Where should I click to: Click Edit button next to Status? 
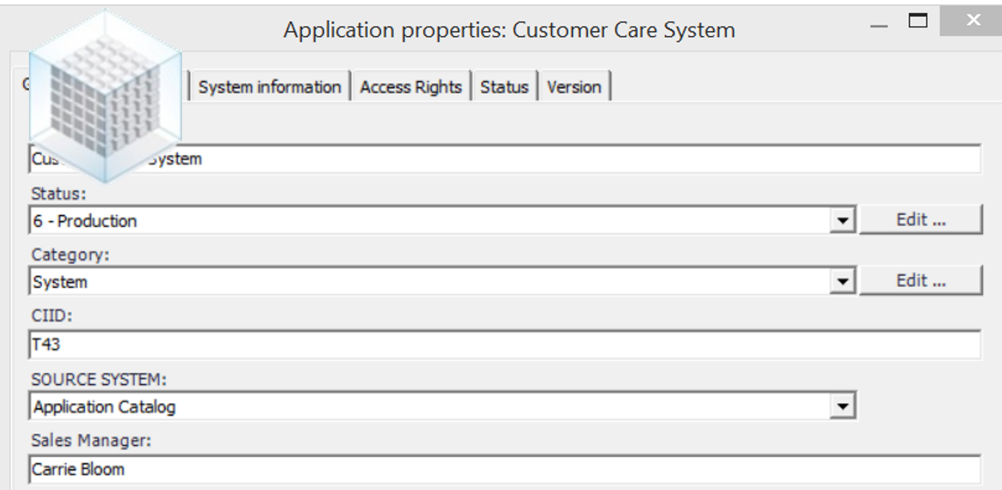(920, 220)
